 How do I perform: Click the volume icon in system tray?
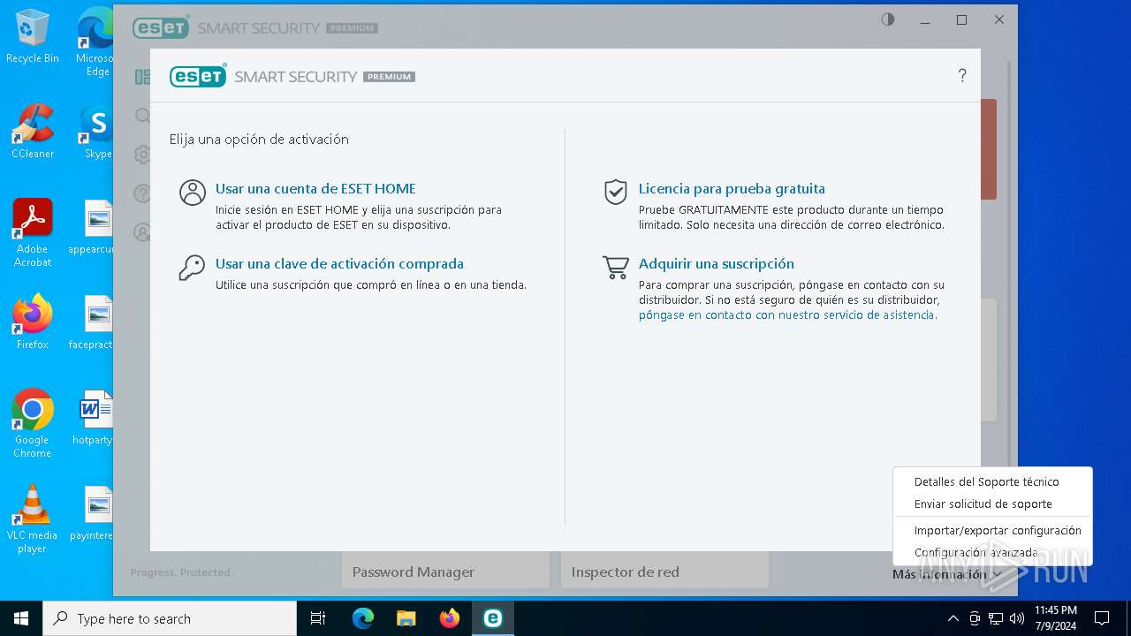(x=1017, y=618)
